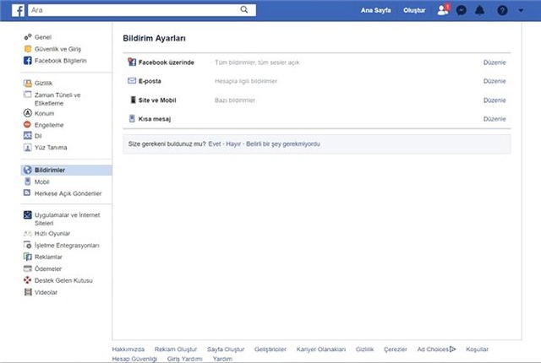Click Uygulamalar ve İnternet Siteleri icon
The width and height of the screenshot is (541, 363).
click(27, 215)
